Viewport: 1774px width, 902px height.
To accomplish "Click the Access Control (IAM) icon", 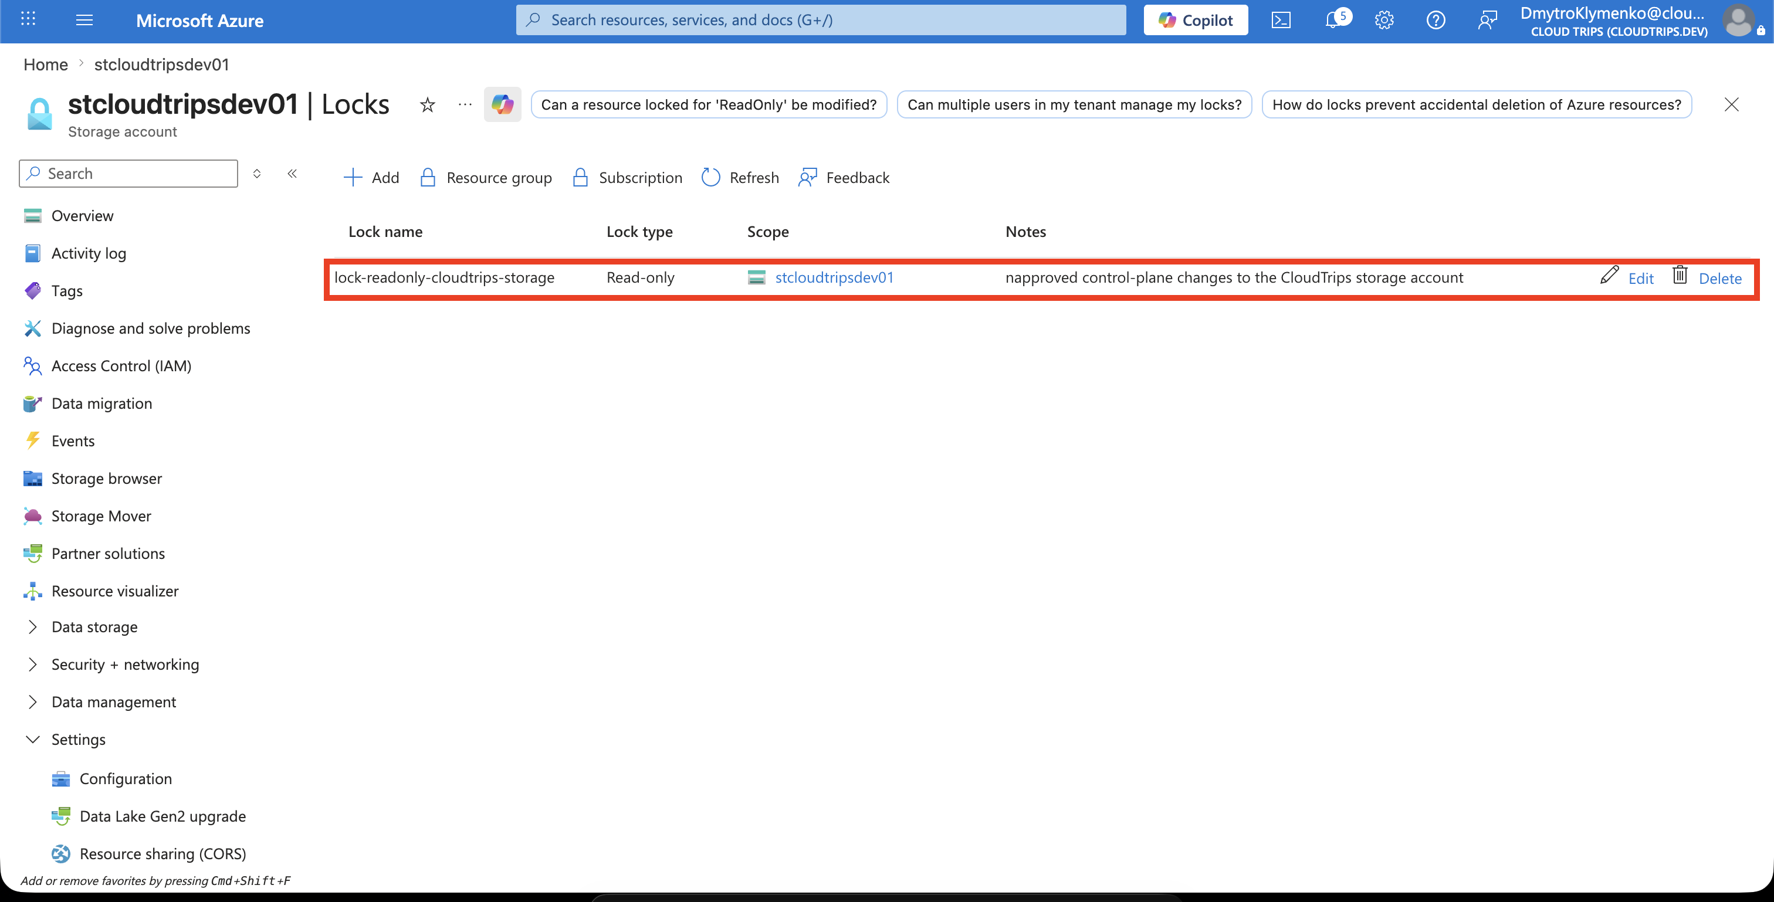I will pyautogui.click(x=32, y=365).
